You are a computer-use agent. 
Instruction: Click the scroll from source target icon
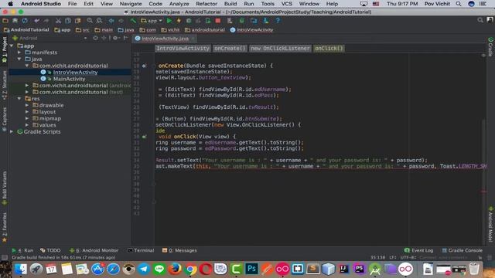pos(96,38)
